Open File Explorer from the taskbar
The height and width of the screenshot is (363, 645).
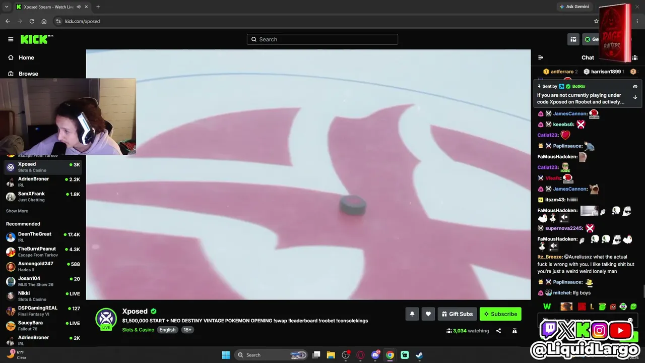(x=331, y=355)
